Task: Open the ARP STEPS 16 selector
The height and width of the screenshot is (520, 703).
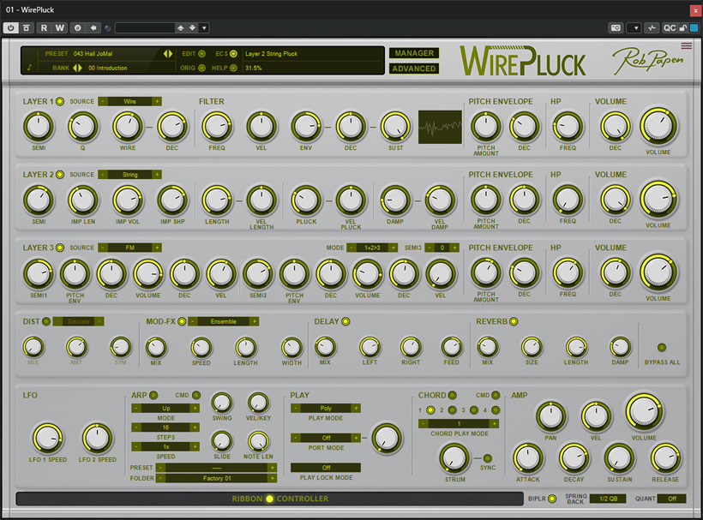Action: (165, 427)
